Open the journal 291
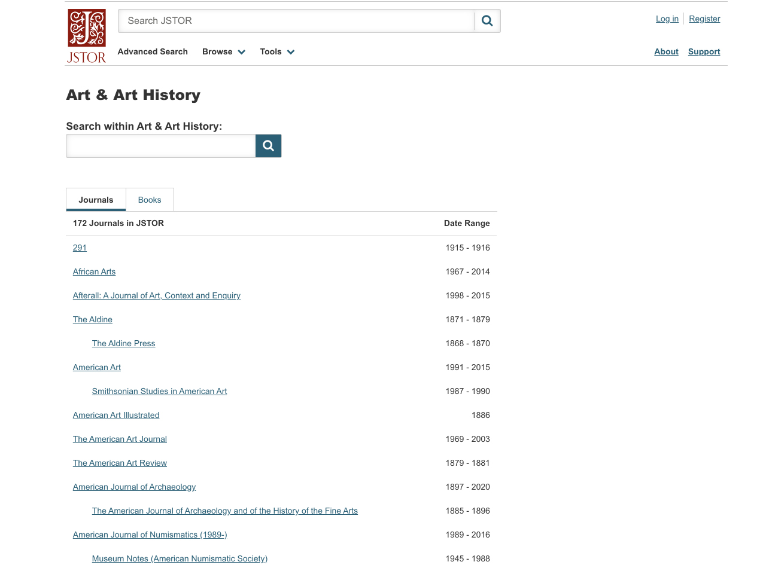The height and width of the screenshot is (574, 766). pyautogui.click(x=80, y=248)
